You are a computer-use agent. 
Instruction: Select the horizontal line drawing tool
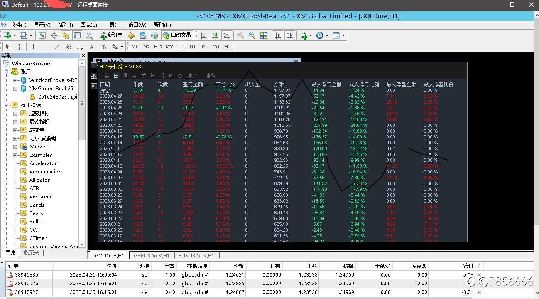(45, 47)
